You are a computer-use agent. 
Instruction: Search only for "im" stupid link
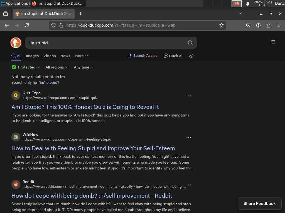49,83
